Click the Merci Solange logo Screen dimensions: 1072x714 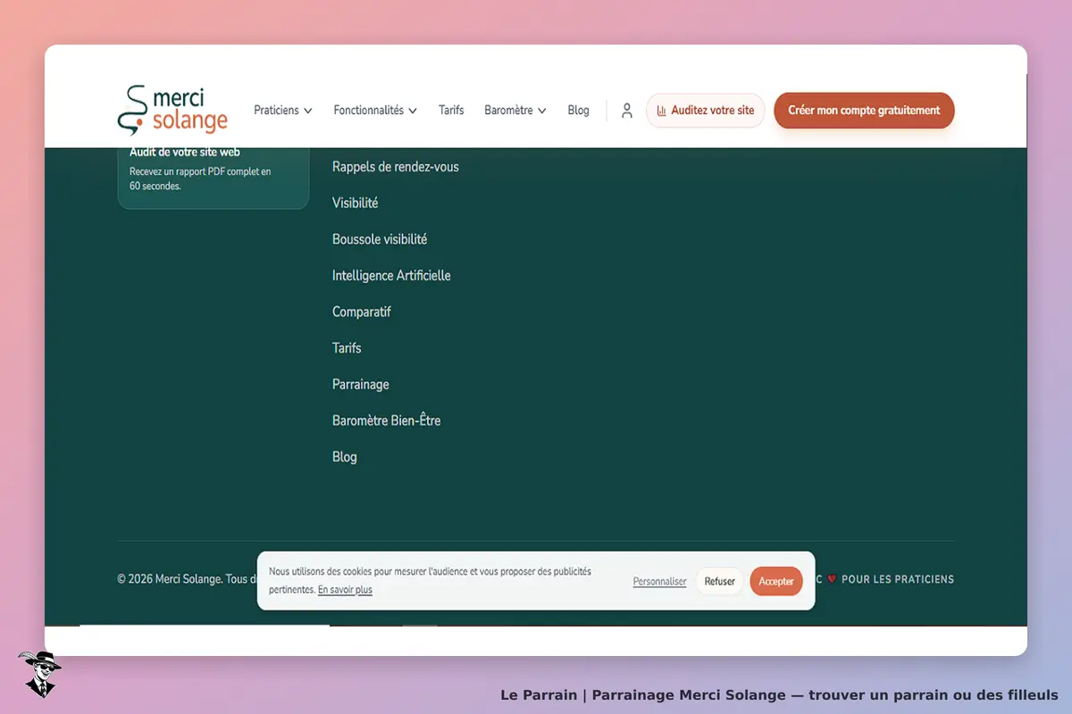(172, 110)
